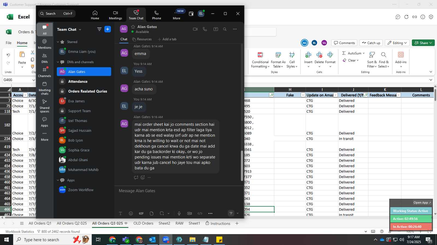437x245 pixels.
Task: Open Channels in Zoom sidebar
Action: click(45, 72)
